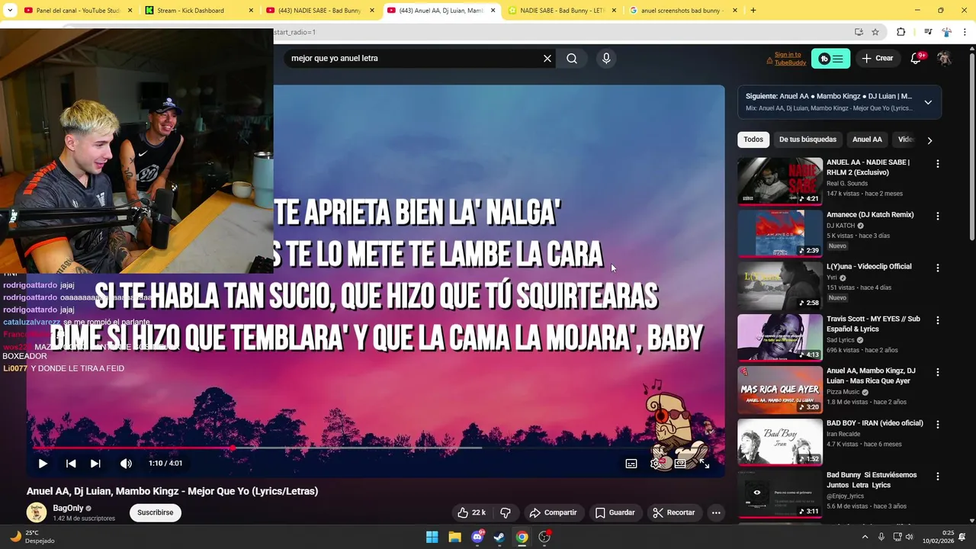This screenshot has height=549, width=976.
Task: Show more filter chips with the right arrow
Action: coord(929,140)
